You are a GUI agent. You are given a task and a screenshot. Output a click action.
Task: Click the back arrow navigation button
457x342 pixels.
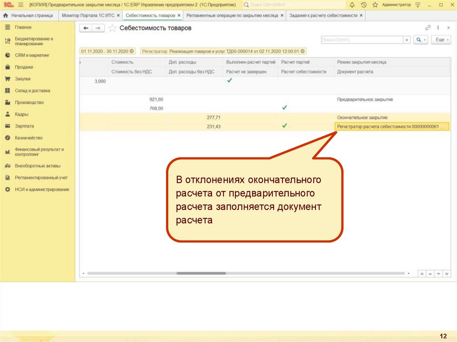point(86,28)
